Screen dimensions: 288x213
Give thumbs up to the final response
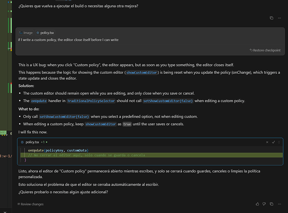[x=257, y=204]
